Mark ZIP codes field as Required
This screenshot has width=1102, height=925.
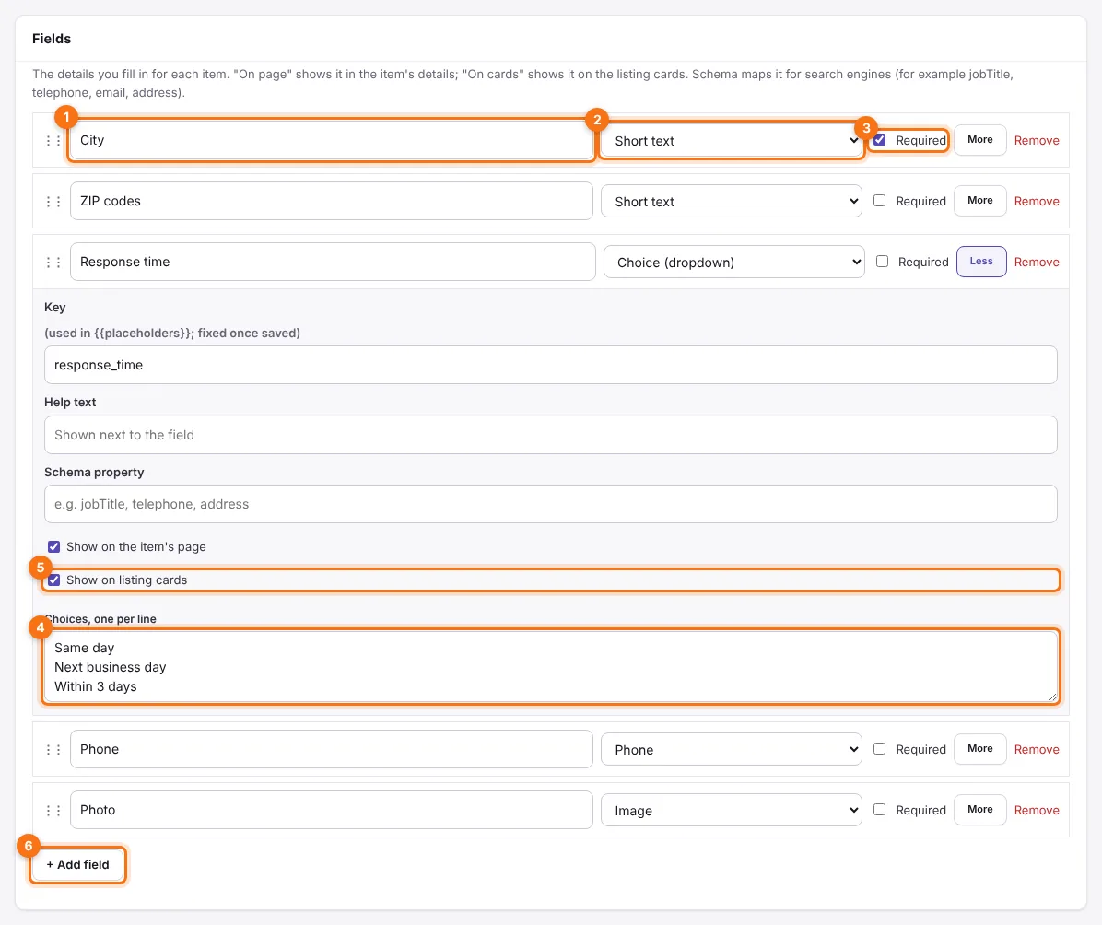879,200
